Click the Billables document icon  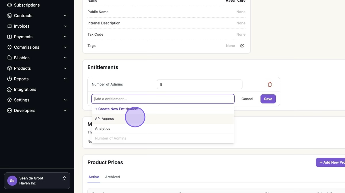pos(9,58)
